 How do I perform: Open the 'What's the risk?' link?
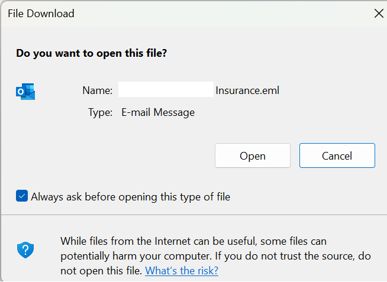coord(182,271)
